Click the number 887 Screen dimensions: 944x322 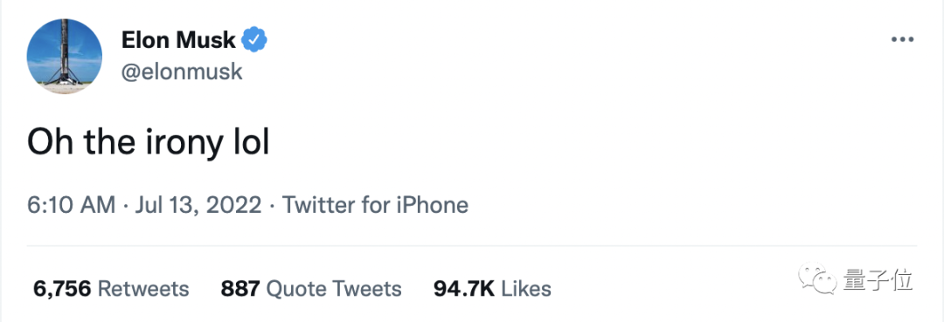point(239,289)
